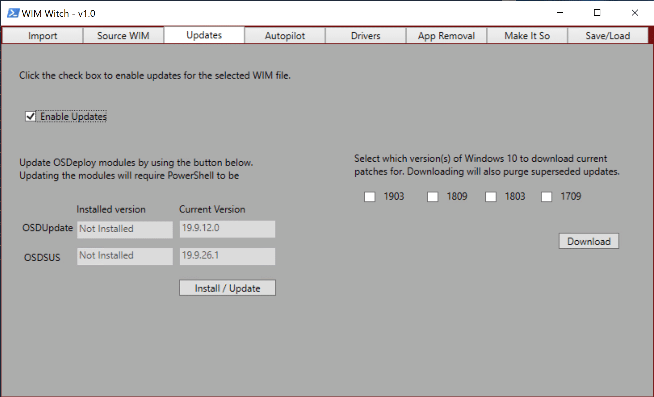Switch to the Source WIM tab
The height and width of the screenshot is (397, 654).
[123, 35]
